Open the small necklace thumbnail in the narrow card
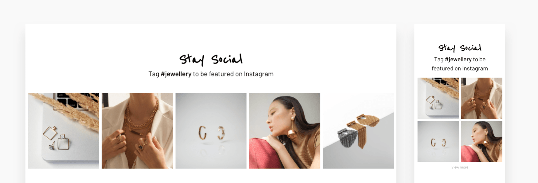This screenshot has height=183, width=538. pyautogui.click(x=482, y=98)
